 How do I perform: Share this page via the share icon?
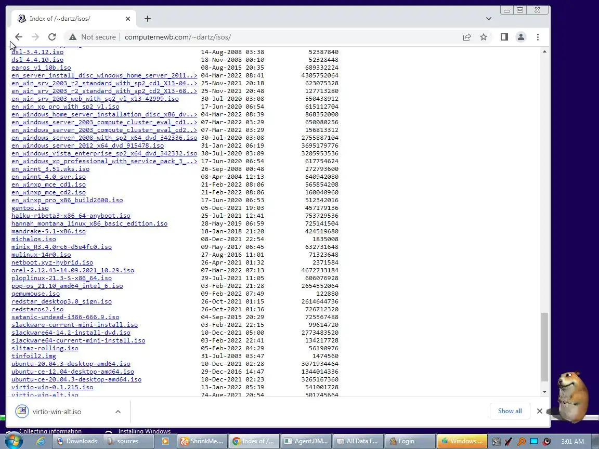pyautogui.click(x=467, y=37)
